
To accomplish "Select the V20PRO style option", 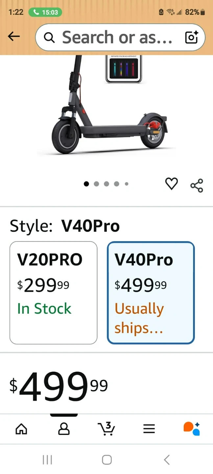I will pyautogui.click(x=54, y=293).
